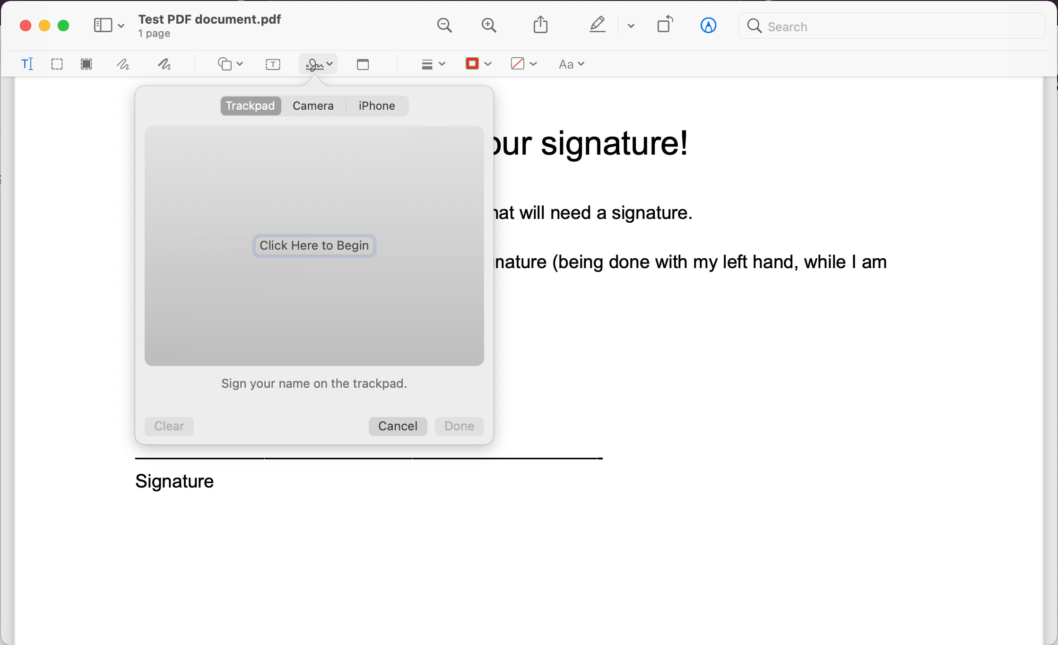This screenshot has width=1058, height=645.
Task: Zoom in on the document
Action: (489, 25)
